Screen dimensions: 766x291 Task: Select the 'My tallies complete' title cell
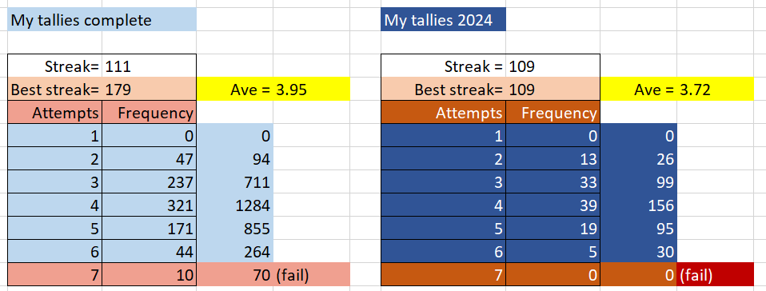tap(102, 19)
